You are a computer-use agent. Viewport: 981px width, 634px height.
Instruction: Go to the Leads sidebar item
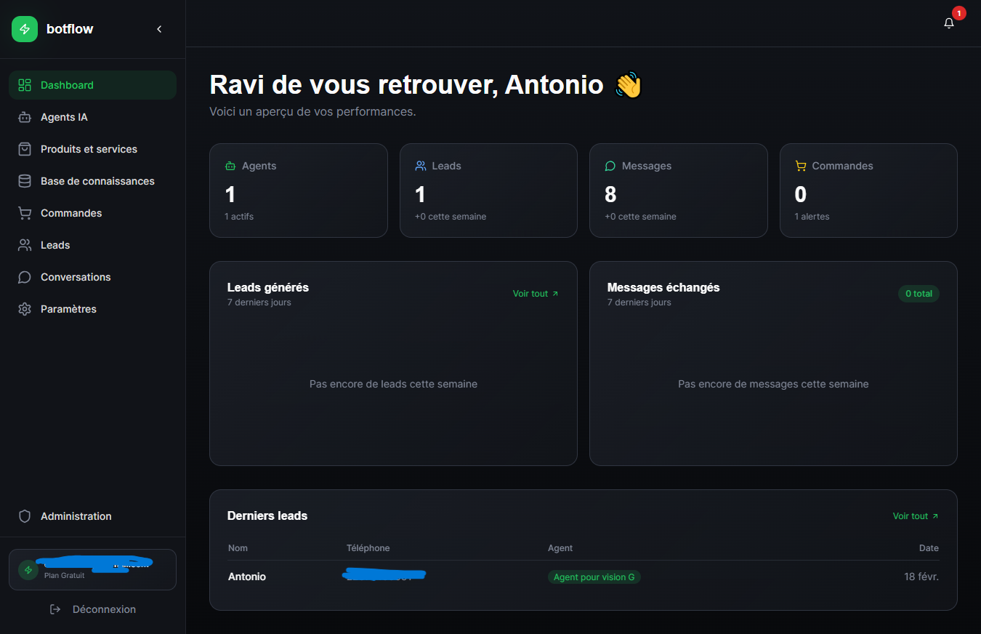click(x=55, y=245)
